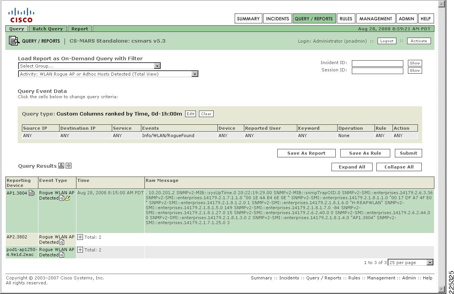Change the Action ANY criteria cell

[x=405, y=135]
